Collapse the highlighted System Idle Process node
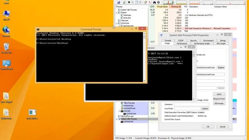249x140 pixels. click(x=117, y=119)
